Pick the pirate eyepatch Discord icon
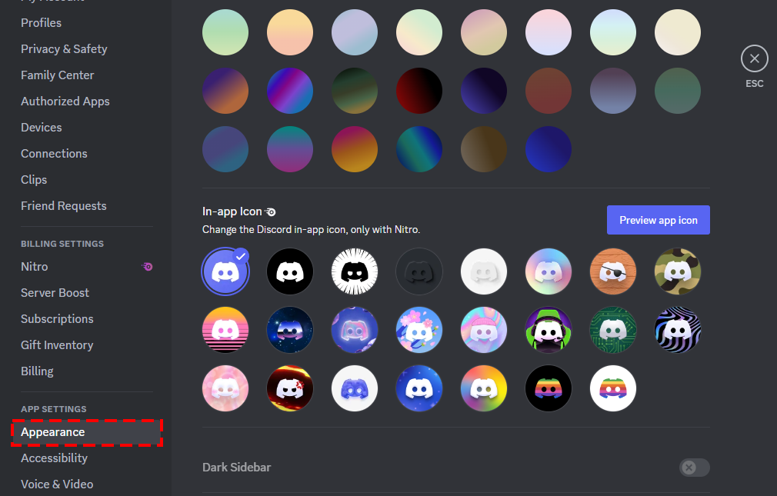Image resolution: width=777 pixels, height=496 pixels. point(613,271)
